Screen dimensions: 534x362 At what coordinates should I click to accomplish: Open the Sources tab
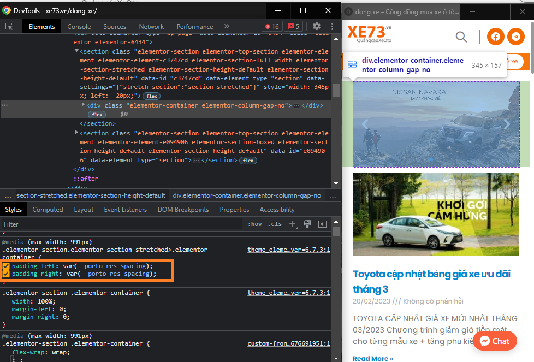[x=115, y=27]
